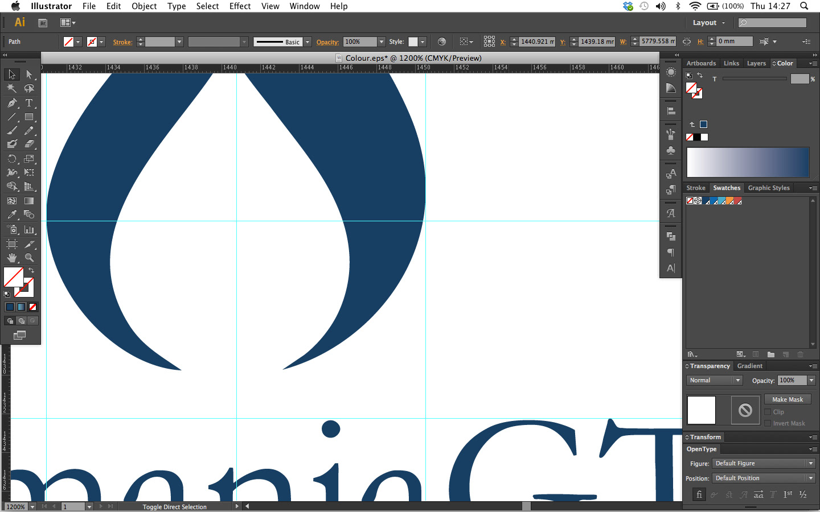Switch to the Layers tab
Image resolution: width=820 pixels, height=512 pixels.
(x=756, y=63)
